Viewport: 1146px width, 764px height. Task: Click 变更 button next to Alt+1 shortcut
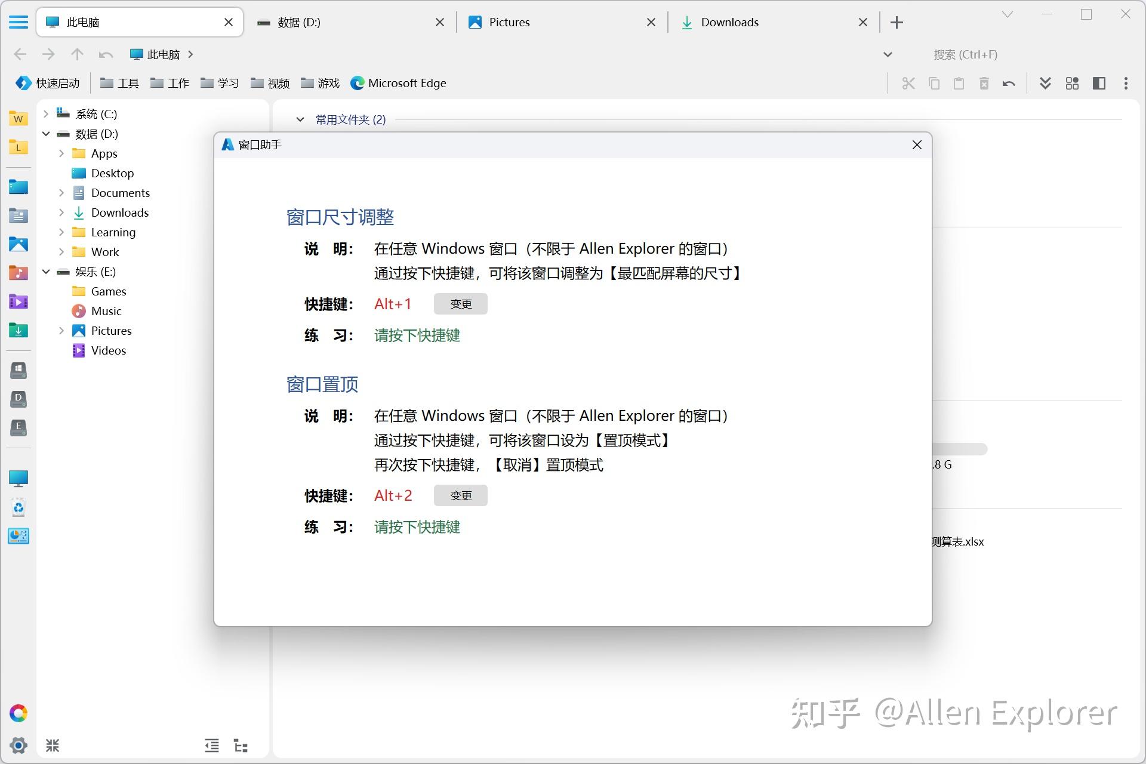[460, 304]
